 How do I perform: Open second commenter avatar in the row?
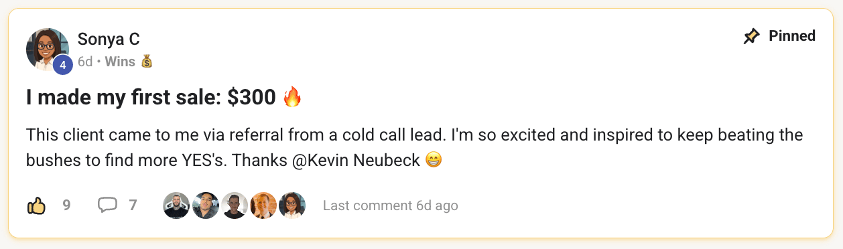click(x=206, y=205)
